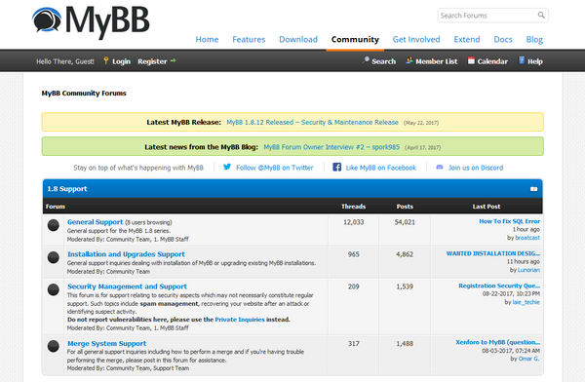
Task: Click the Twitter bird icon
Action: coord(227,167)
